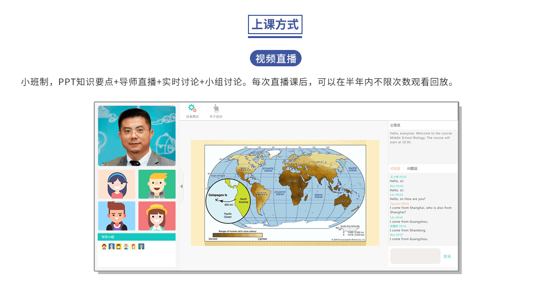Screen dimensions: 551x285
Task: Click the world map slide image
Action: pyautogui.click(x=285, y=193)
